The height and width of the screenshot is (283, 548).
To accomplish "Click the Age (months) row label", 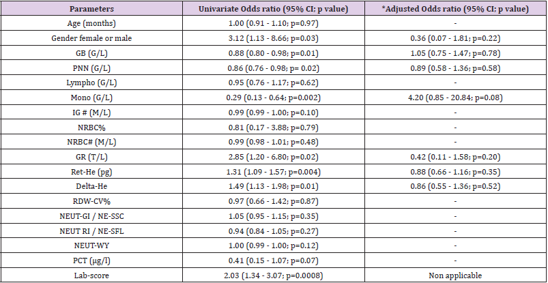I will (91, 23).
